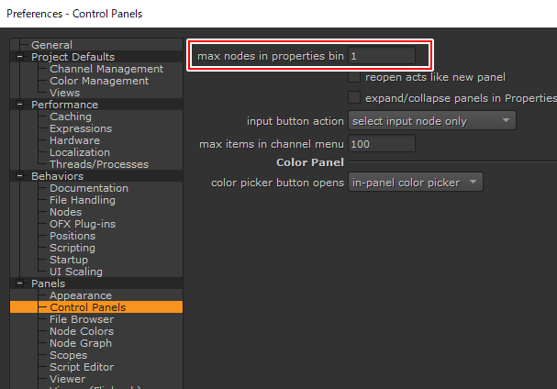The width and height of the screenshot is (557, 389).
Task: Select Channel Management in the tree
Action: (x=106, y=69)
